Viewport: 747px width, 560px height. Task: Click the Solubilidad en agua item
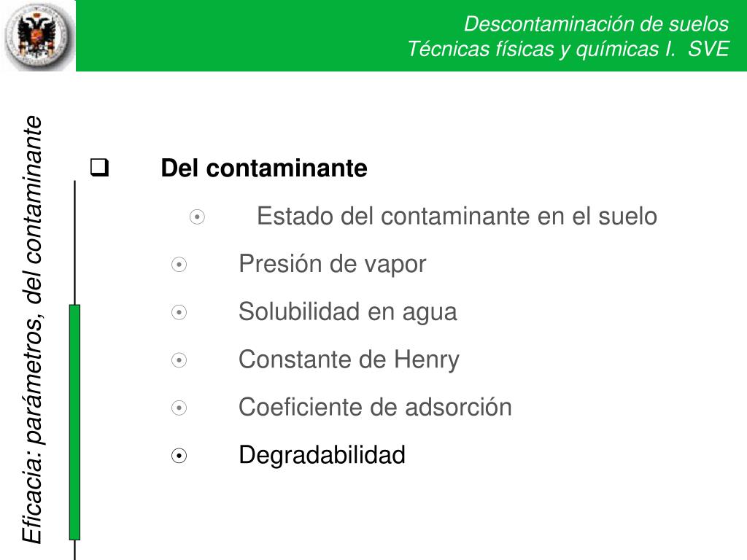click(348, 312)
